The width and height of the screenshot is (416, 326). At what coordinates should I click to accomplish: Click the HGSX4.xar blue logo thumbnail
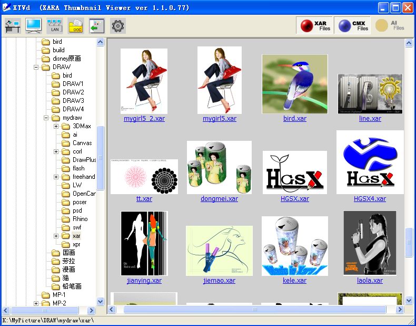[x=370, y=162]
